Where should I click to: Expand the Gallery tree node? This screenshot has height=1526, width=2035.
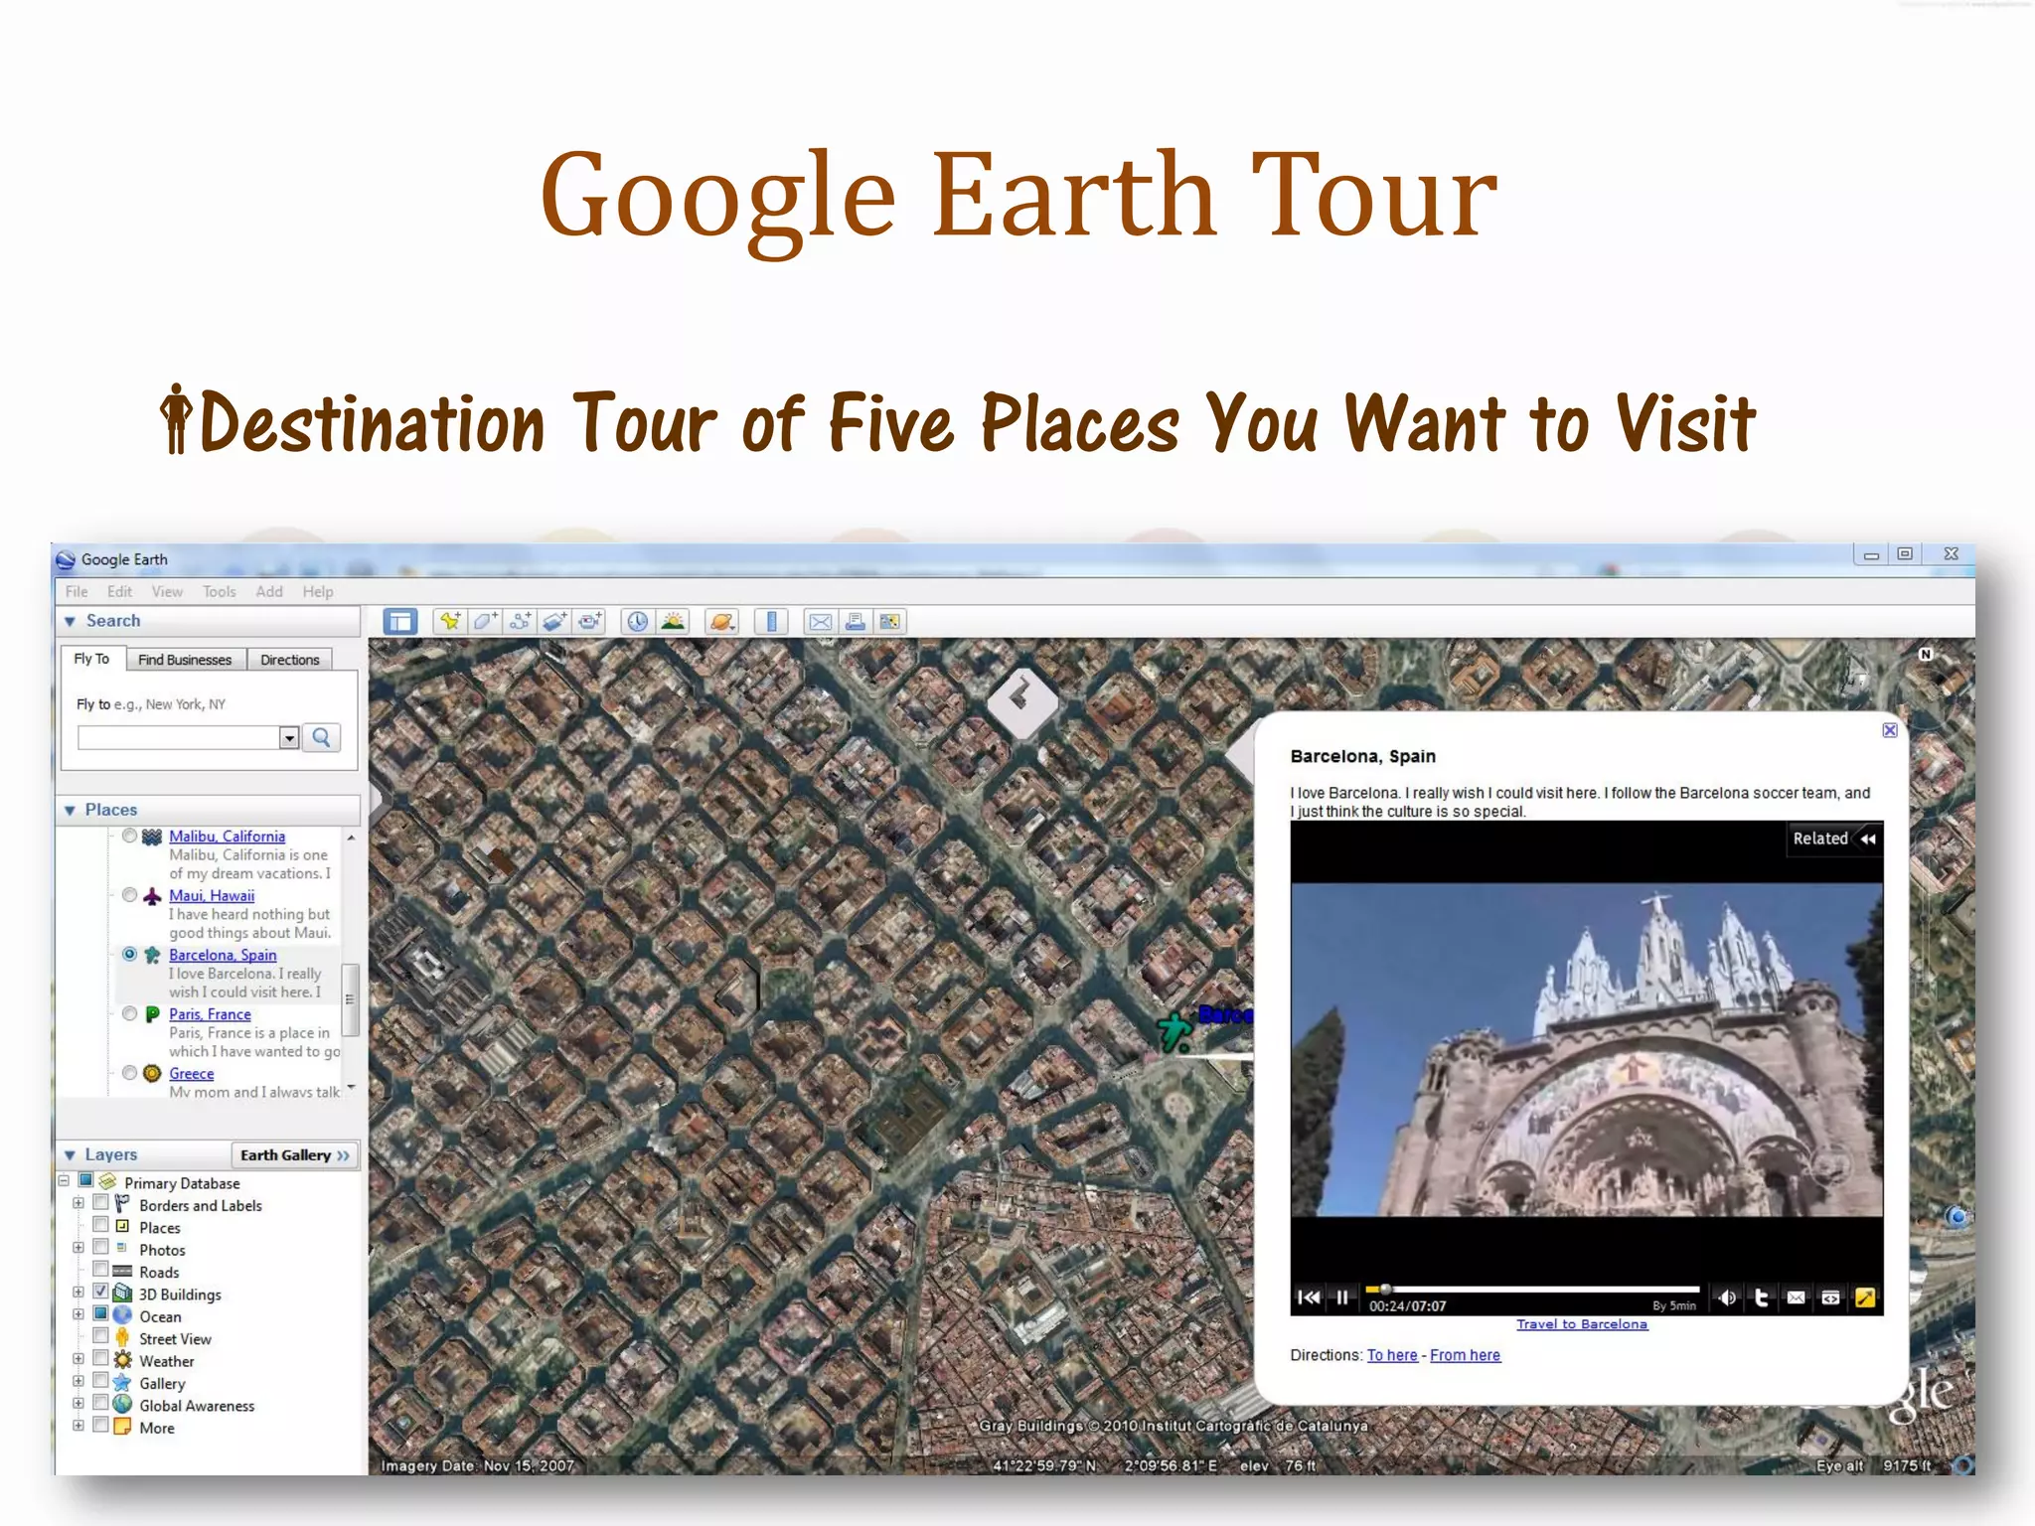coord(78,1381)
